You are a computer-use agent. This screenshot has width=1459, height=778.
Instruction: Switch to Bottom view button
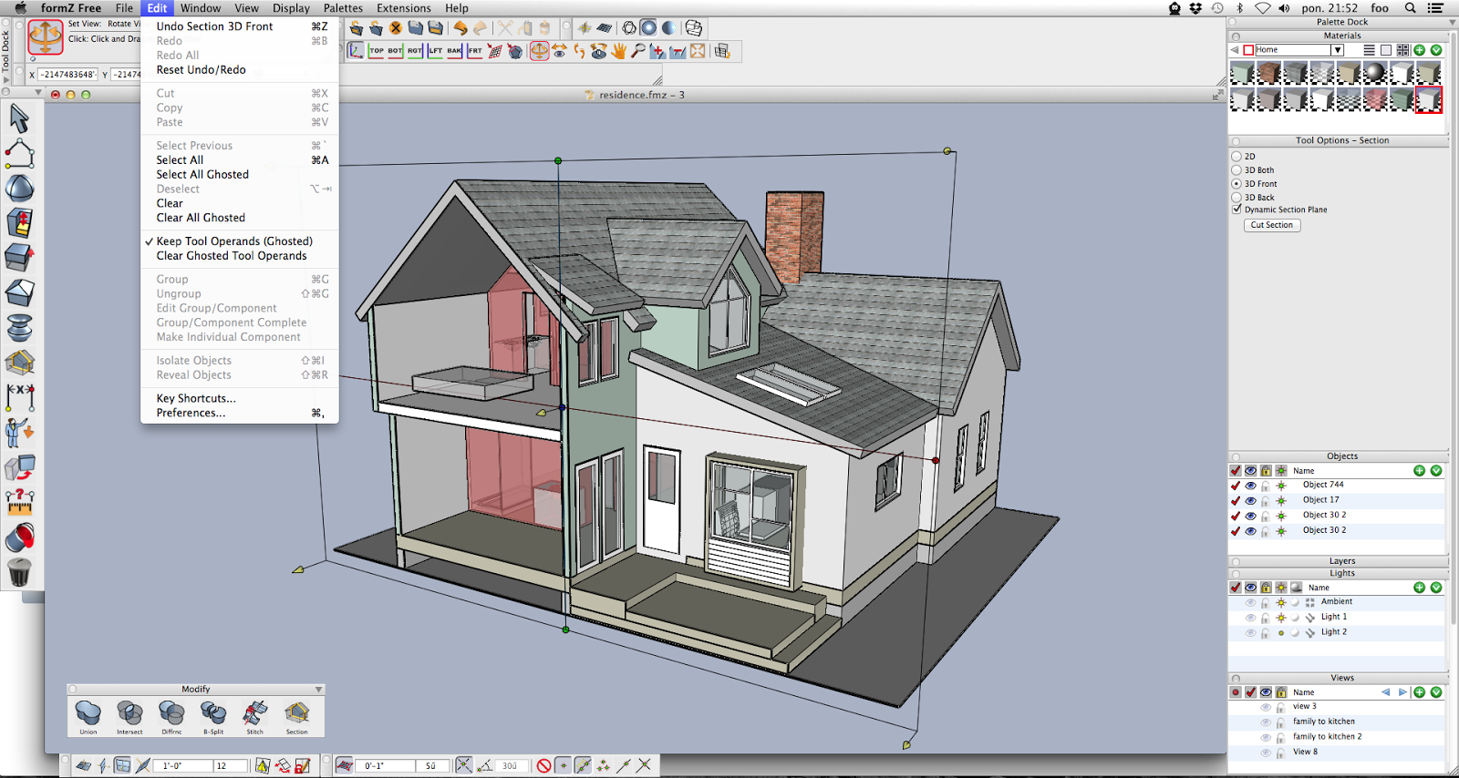point(395,51)
